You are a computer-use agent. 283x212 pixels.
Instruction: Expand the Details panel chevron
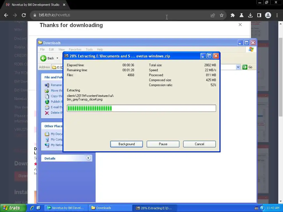pyautogui.click(x=88, y=158)
